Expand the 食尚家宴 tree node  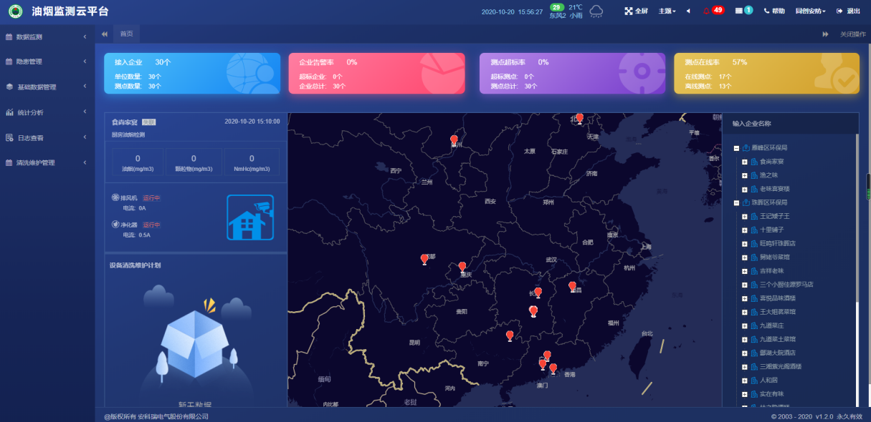pyautogui.click(x=745, y=162)
